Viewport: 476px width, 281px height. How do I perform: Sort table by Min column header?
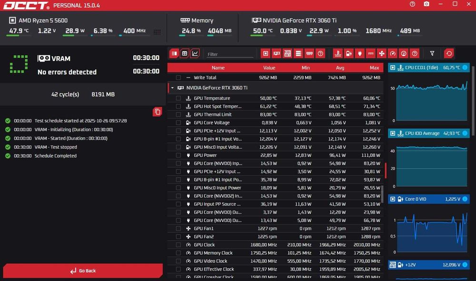coord(306,68)
